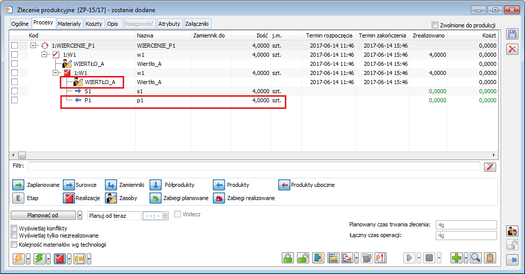Collapse the 1:WIERCENIE_P1 tree node
This screenshot has width=525, height=274.
(x=33, y=45)
